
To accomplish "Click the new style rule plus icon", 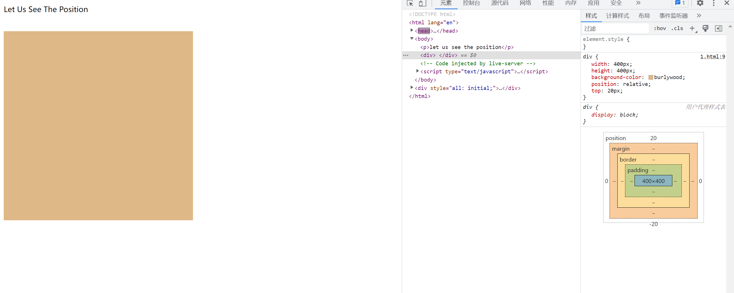I will pyautogui.click(x=692, y=28).
